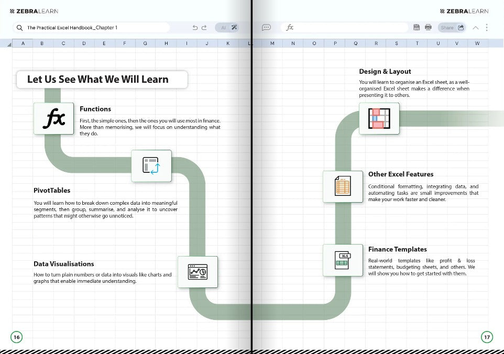Click page number 16 circle
The height and width of the screenshot is (354, 504).
pyautogui.click(x=17, y=337)
